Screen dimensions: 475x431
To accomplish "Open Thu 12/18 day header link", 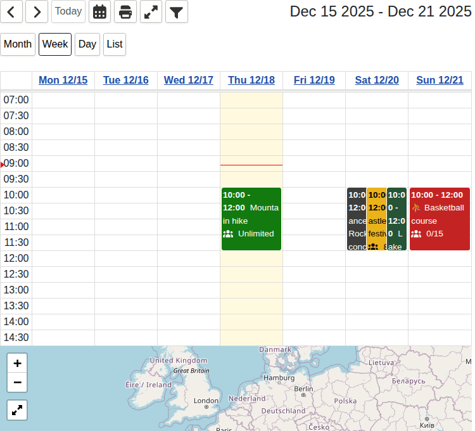I will [x=251, y=80].
